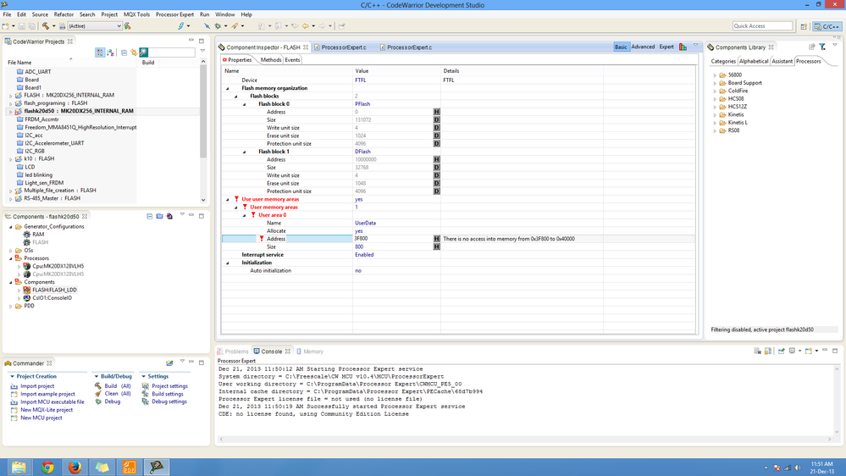Click the blue folder icon in Components panel
The image size is (846, 476).
pos(159,216)
